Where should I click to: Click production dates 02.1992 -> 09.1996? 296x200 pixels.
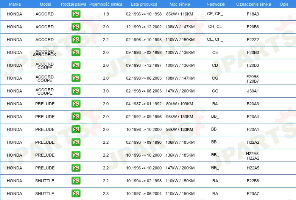144,117
